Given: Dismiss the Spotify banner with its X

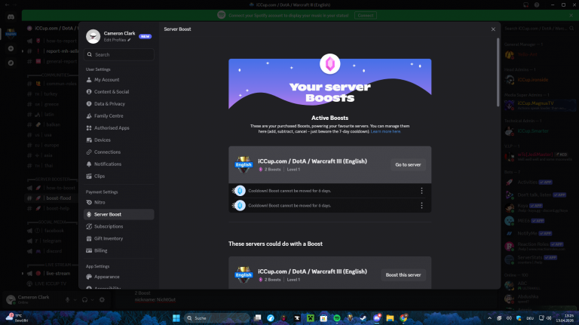Looking at the screenshot, I should coord(571,16).
